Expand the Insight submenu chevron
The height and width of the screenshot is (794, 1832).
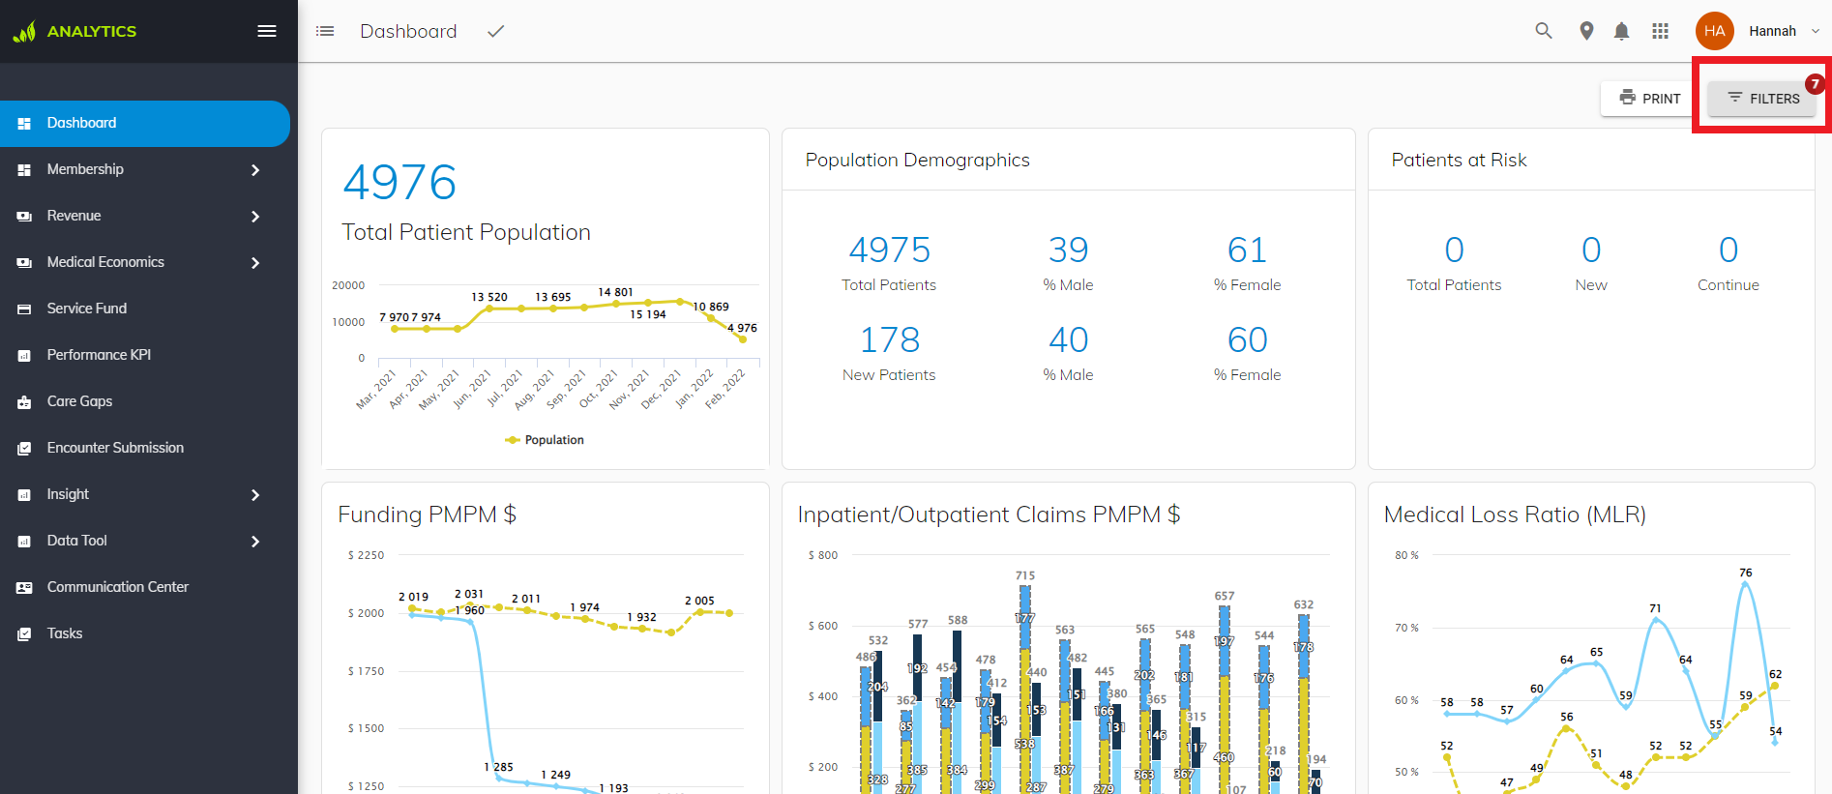(255, 495)
